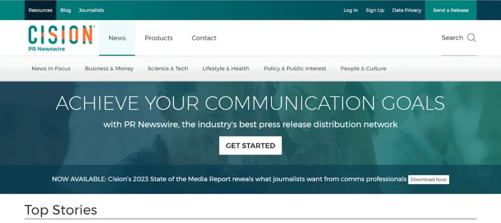
Task: Click the Cision PR Newswire logo
Action: tap(62, 38)
